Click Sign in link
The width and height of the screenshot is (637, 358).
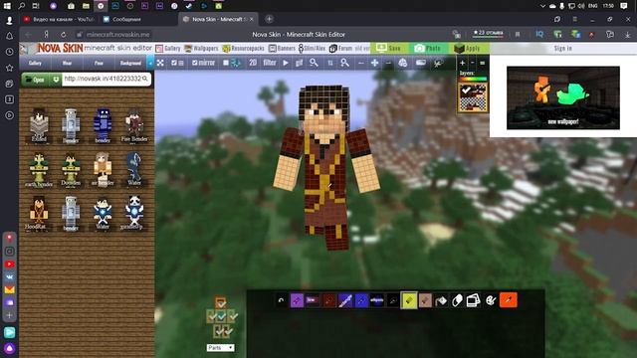click(x=562, y=49)
